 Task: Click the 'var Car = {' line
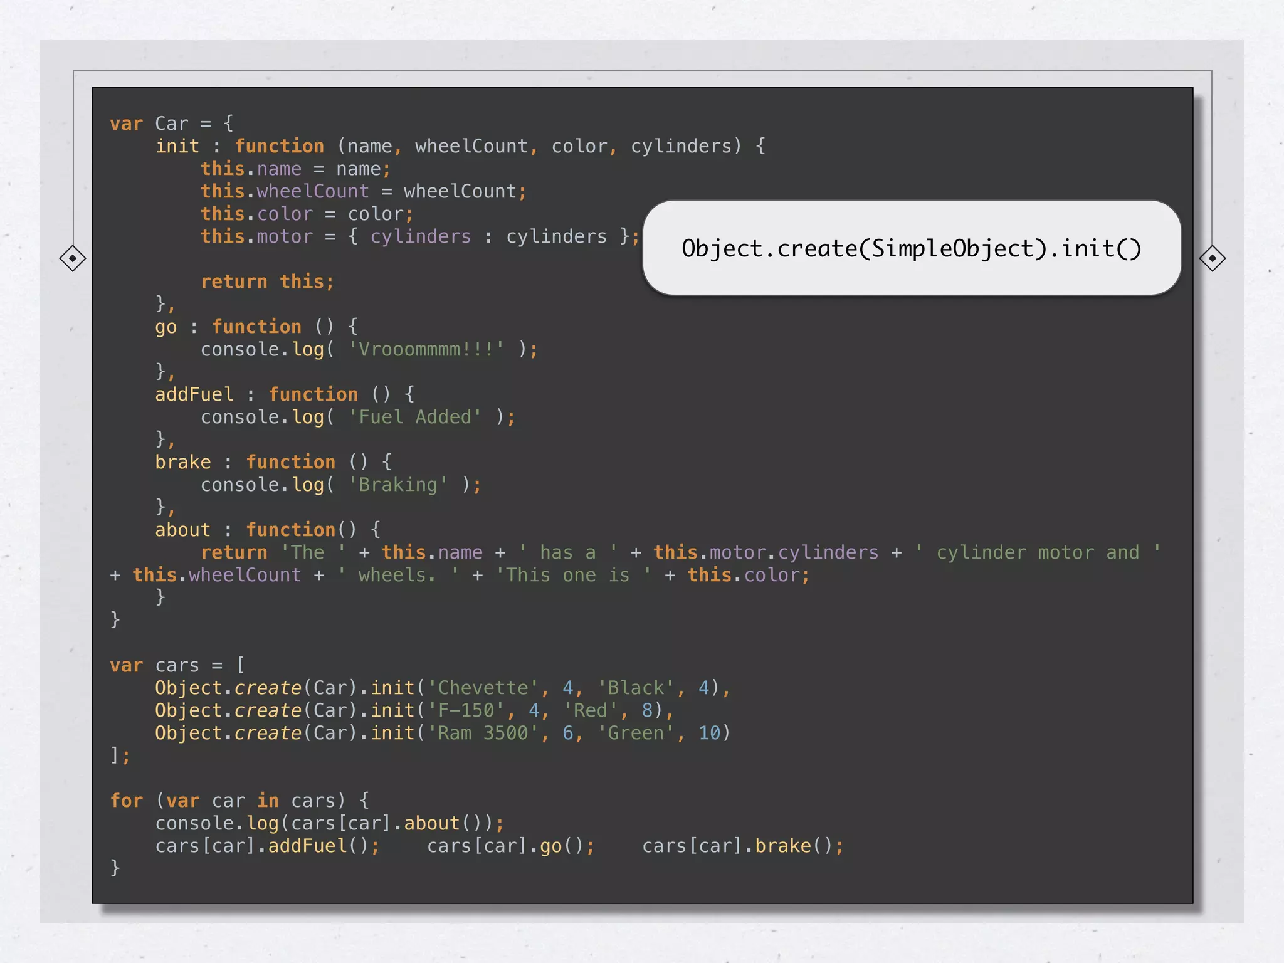point(172,124)
